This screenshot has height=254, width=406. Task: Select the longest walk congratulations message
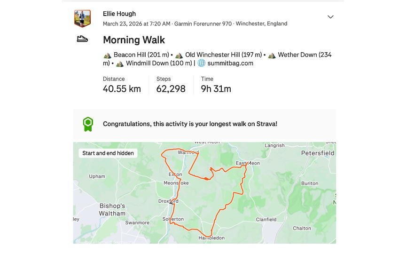click(190, 124)
